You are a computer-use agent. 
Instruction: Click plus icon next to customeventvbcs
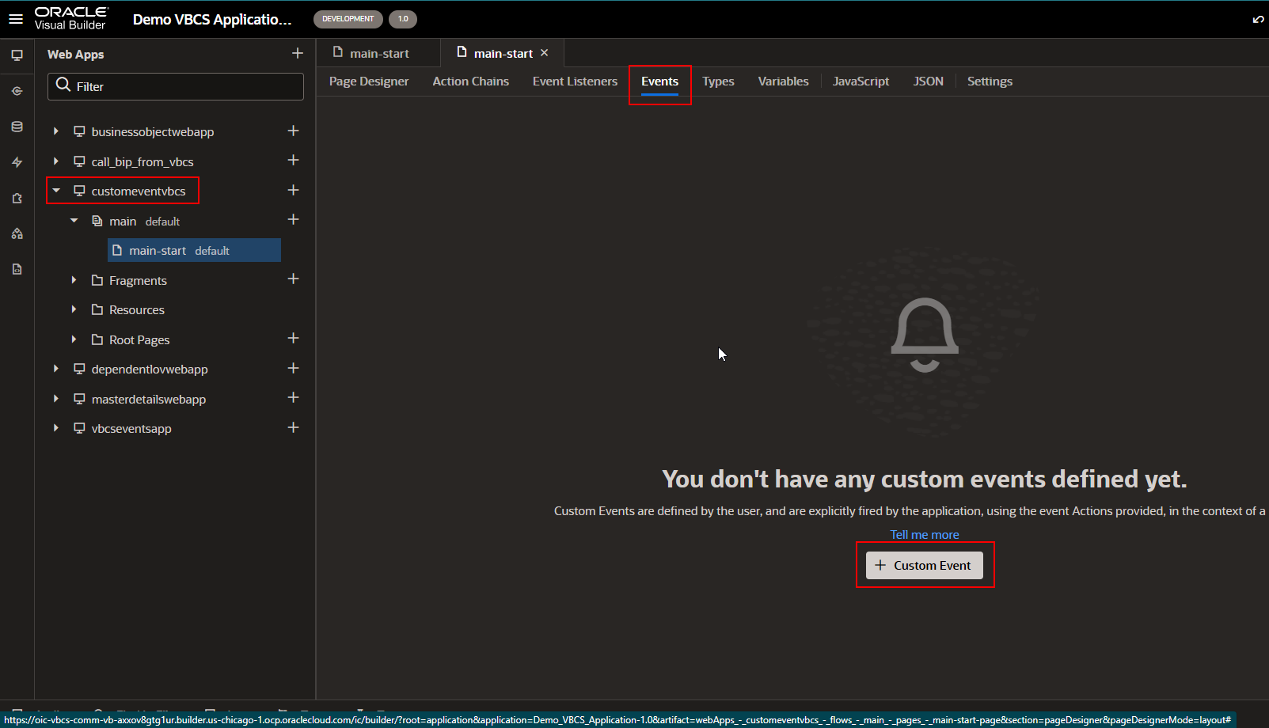pos(293,190)
